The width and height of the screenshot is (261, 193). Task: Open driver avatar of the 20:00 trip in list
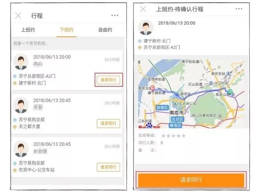pos(21,62)
